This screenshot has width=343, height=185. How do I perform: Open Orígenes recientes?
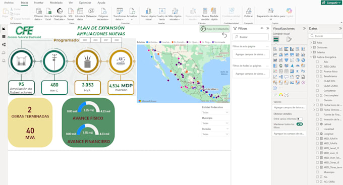pos(103,14)
